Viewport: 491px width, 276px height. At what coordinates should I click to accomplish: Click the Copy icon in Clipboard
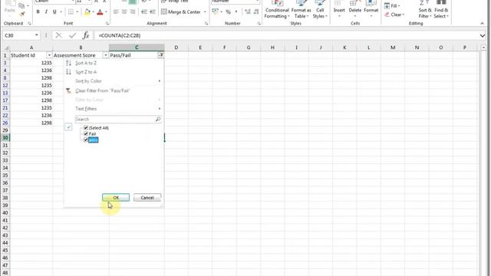(21, 5)
